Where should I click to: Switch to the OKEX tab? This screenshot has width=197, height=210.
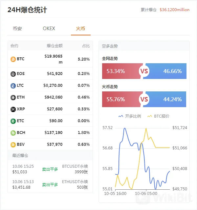click(49, 29)
